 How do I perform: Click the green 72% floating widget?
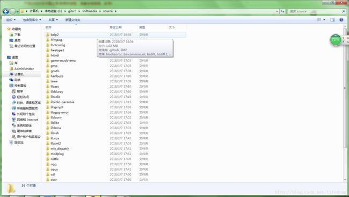pos(336,40)
